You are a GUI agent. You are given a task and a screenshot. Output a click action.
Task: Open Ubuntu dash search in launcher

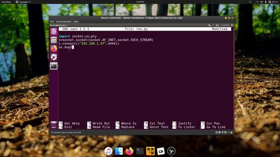point(54,32)
